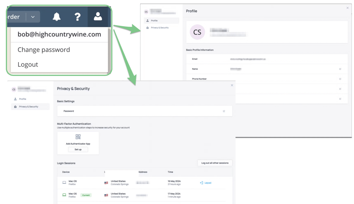The image size is (354, 204).
Task: Select Change password from the account menu
Action: (44, 49)
